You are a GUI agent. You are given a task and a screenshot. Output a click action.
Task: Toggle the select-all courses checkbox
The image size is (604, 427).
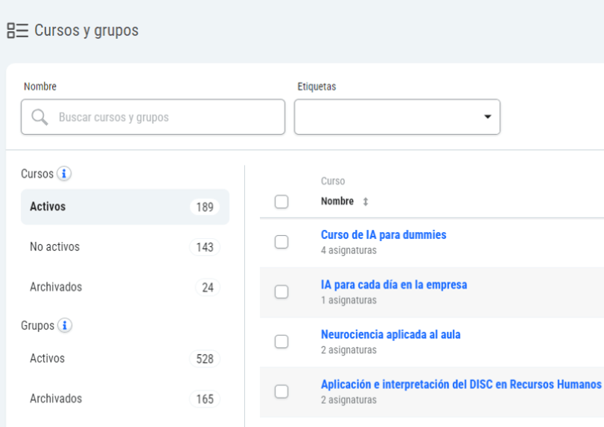coord(282,202)
